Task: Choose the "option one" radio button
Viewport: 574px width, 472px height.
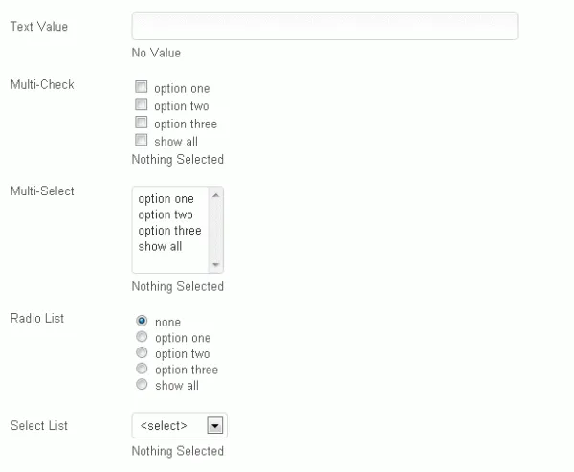Action: 142,338
